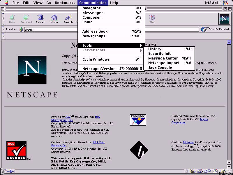Viewport: 233px width, 175px height.
Task: Click the bookmark icon beside Location
Action: coord(21,29)
